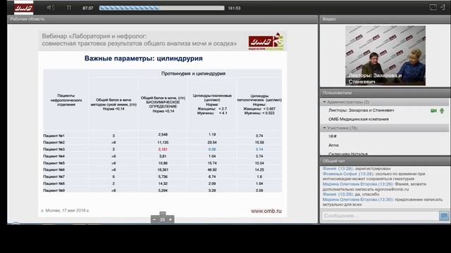Send the chat message button
Image resolution: width=451 pixels, height=253 pixels.
coord(444,216)
